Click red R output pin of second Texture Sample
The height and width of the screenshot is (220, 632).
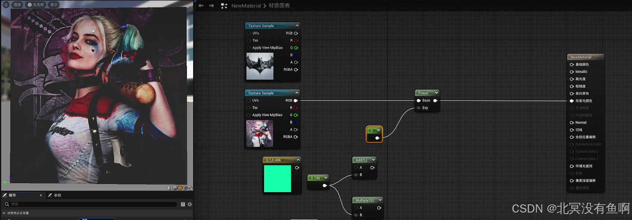[295, 108]
